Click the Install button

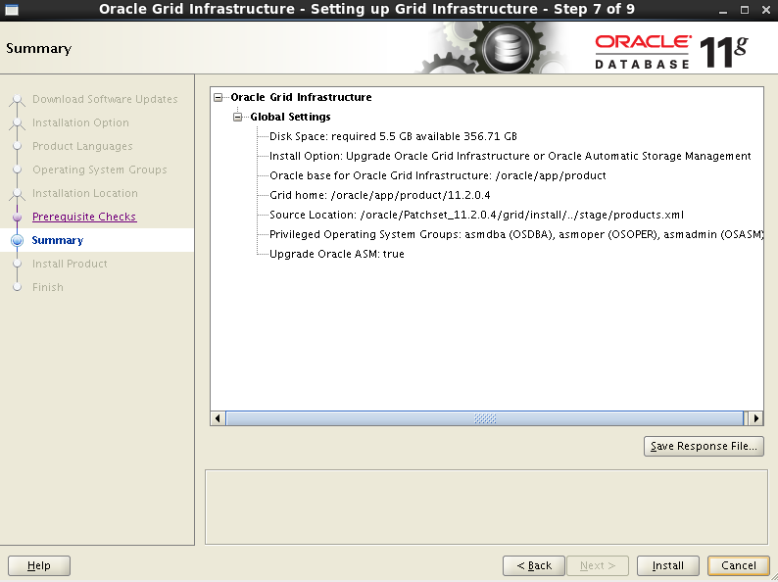click(668, 565)
